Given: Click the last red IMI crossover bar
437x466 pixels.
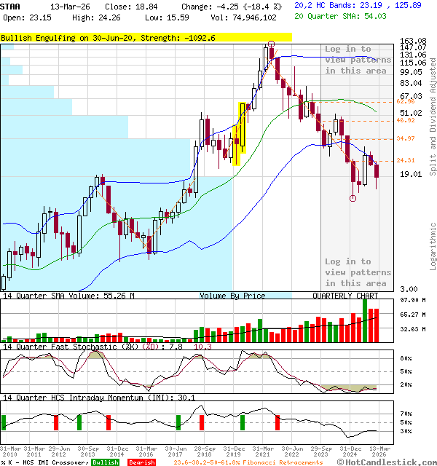Looking at the screenshot, I should pyautogui.click(x=277, y=422).
